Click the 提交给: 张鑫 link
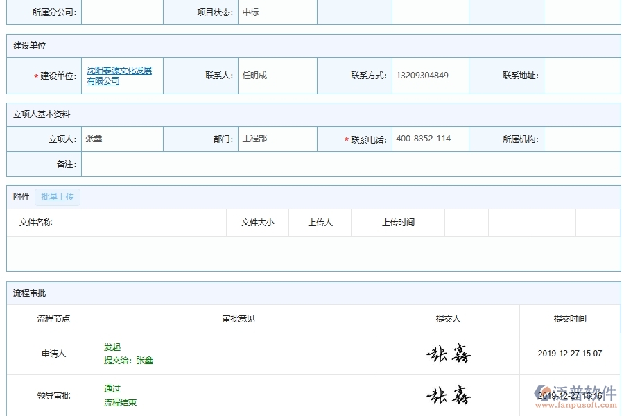The height and width of the screenshot is (416, 624). point(130,360)
